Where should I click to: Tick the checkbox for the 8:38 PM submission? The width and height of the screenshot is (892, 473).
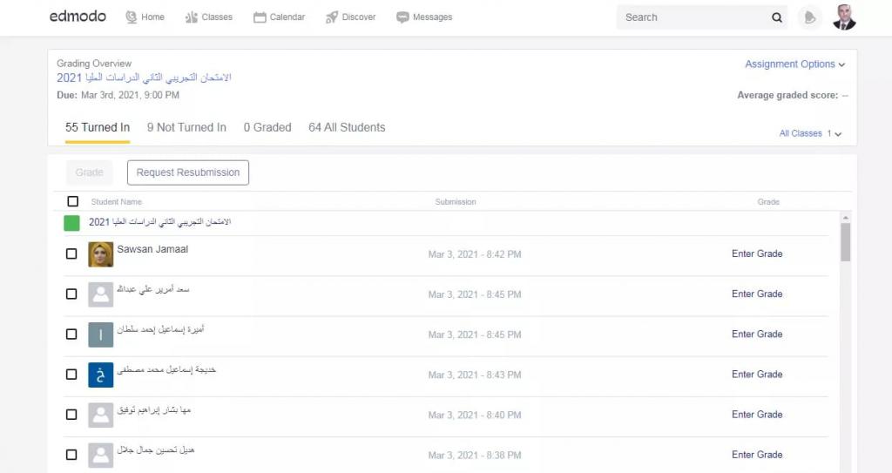click(72, 455)
